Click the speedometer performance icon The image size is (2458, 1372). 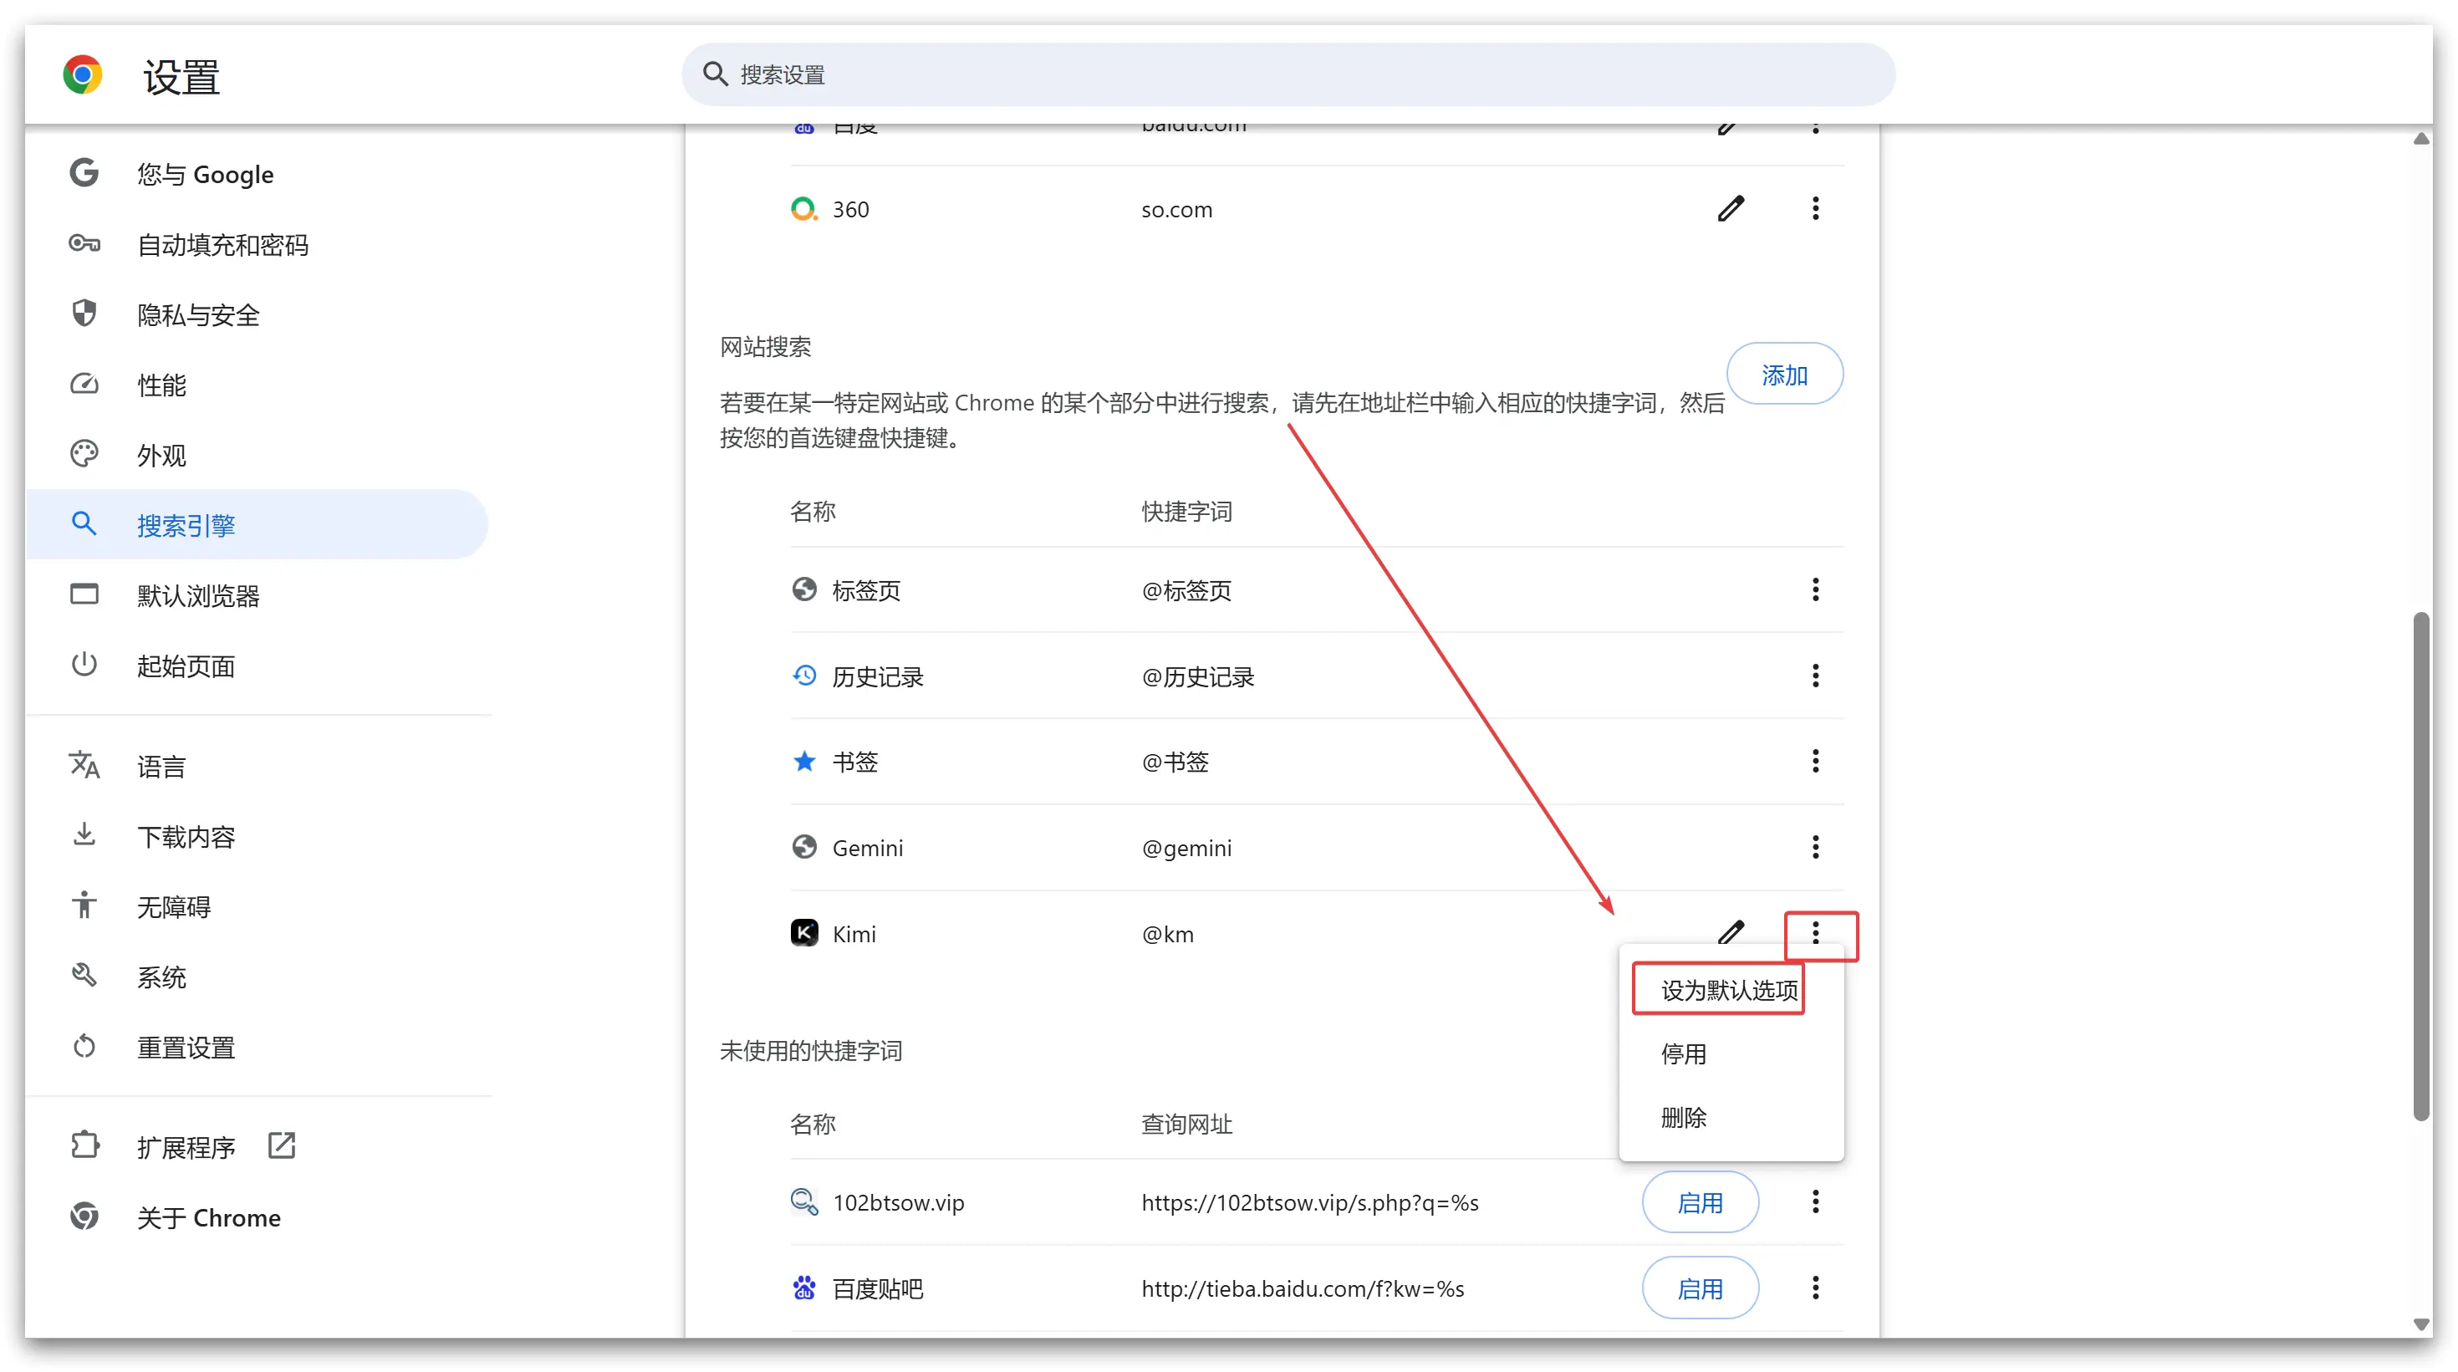click(84, 384)
